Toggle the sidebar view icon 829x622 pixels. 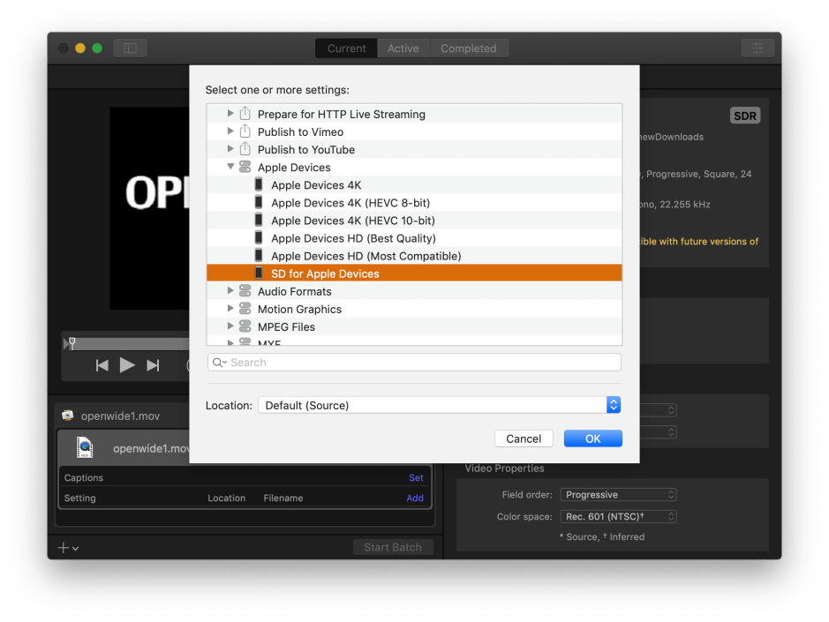[x=130, y=48]
